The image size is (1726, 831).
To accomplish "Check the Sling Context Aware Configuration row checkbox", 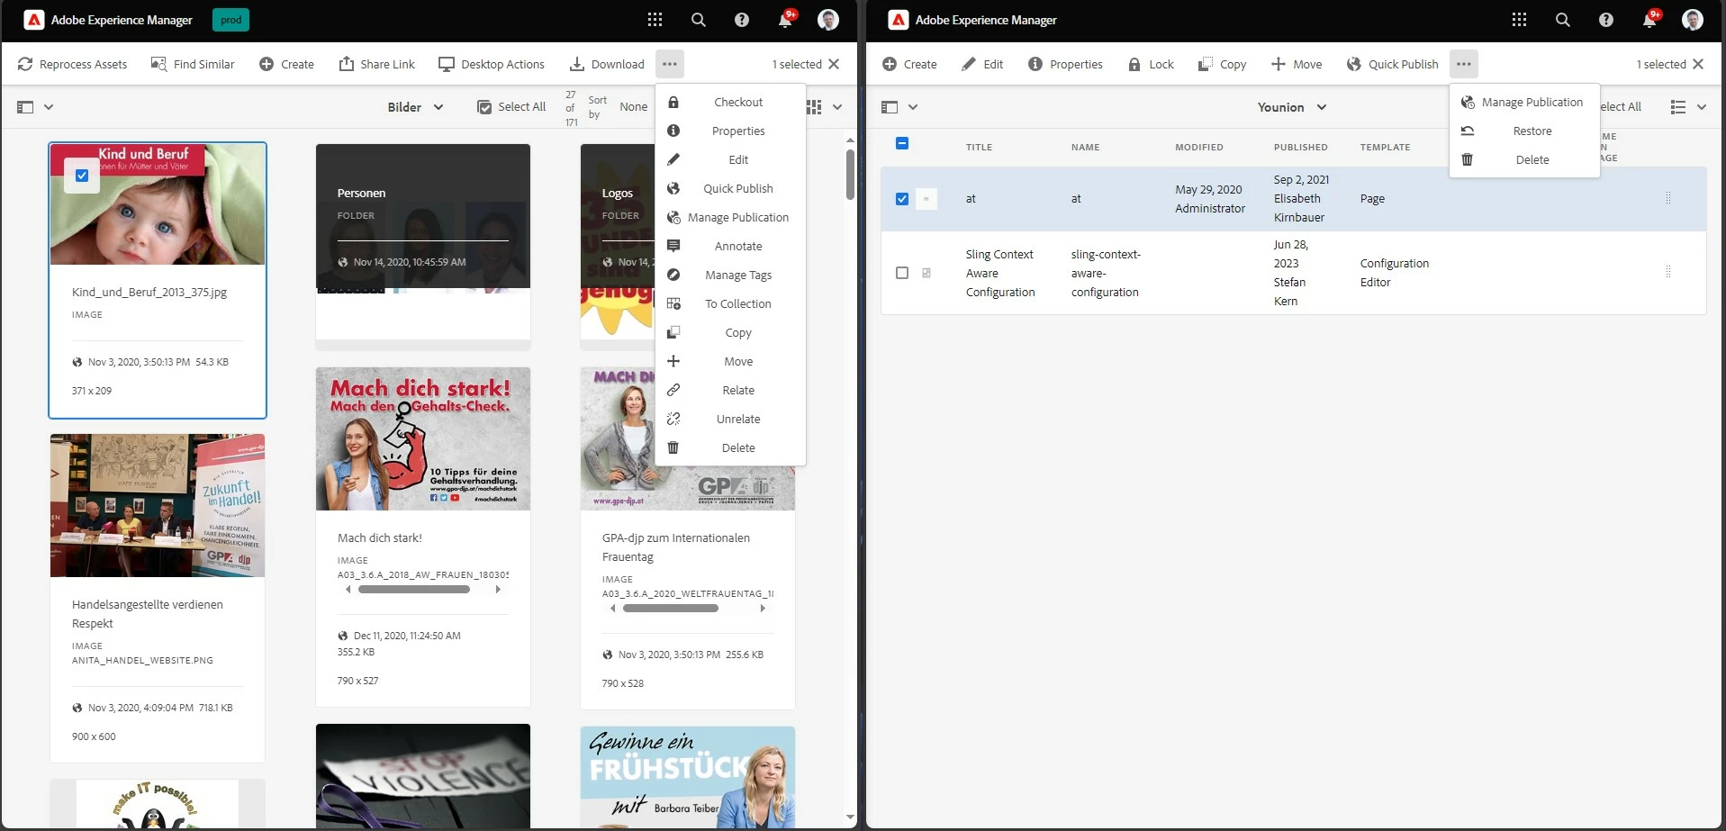I will pyautogui.click(x=902, y=273).
